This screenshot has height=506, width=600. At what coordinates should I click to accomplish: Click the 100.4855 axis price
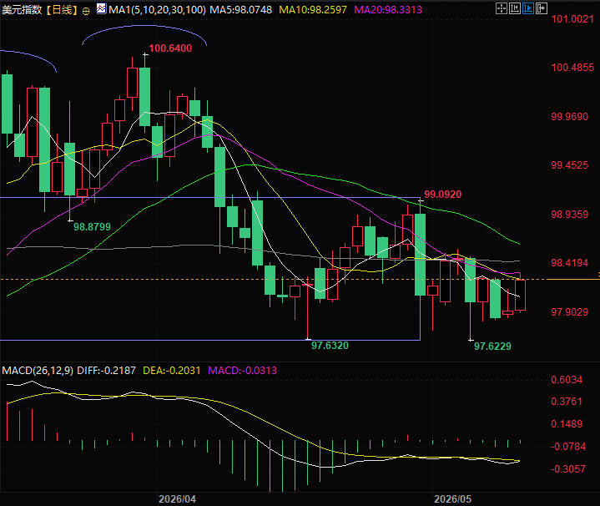click(x=572, y=68)
